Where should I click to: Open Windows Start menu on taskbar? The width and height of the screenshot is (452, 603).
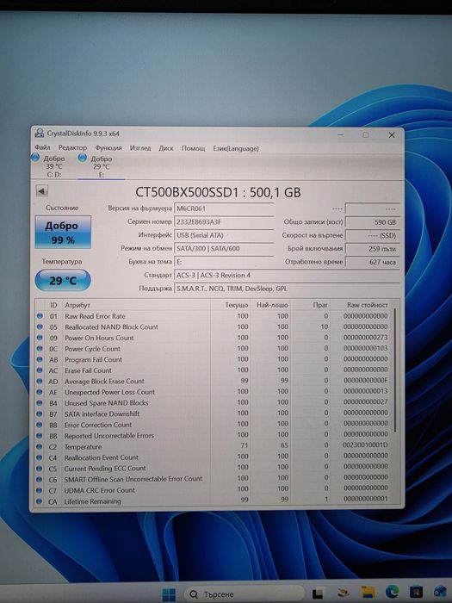(169, 594)
